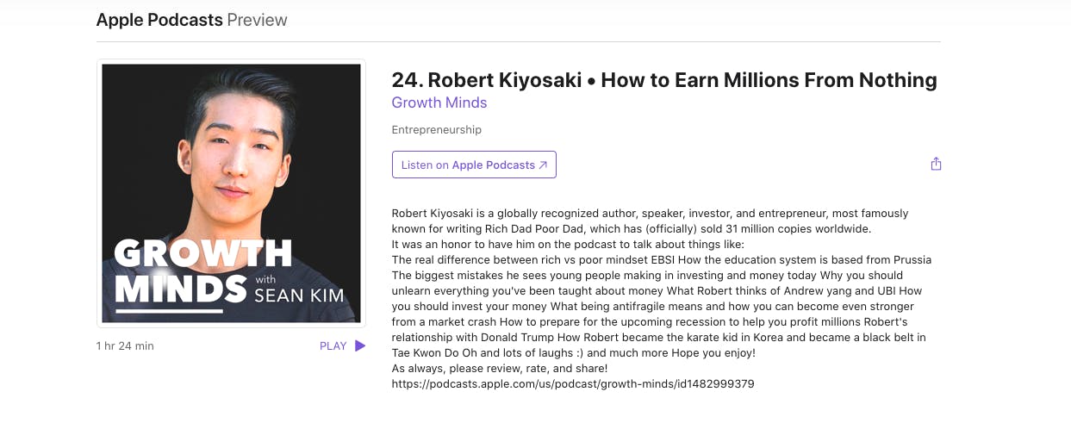
Task: Click the SEAN KIM name on the artwork
Action: point(299,296)
